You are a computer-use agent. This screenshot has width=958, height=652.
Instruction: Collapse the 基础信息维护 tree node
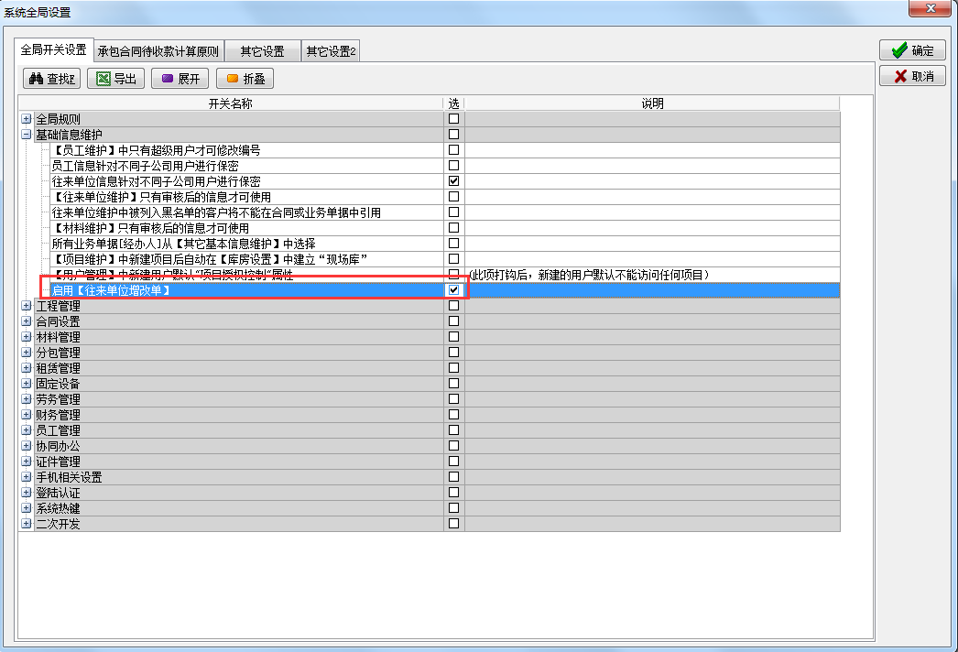click(27, 135)
